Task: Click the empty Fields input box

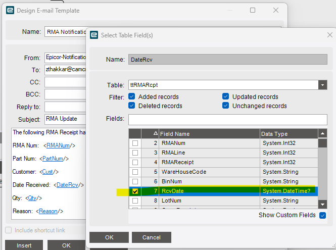Action: [x=228, y=119]
